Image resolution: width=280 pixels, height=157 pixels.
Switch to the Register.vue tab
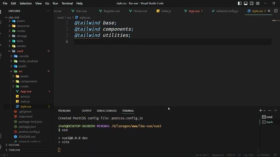[x=109, y=11]
